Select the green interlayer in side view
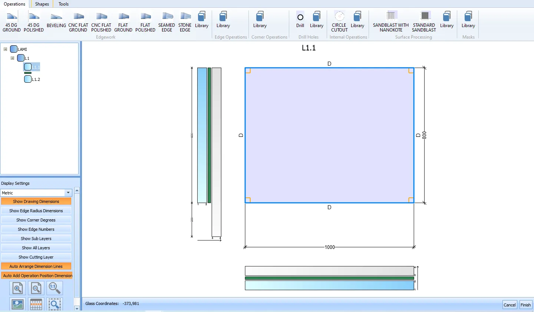The image size is (534, 312). point(209,135)
